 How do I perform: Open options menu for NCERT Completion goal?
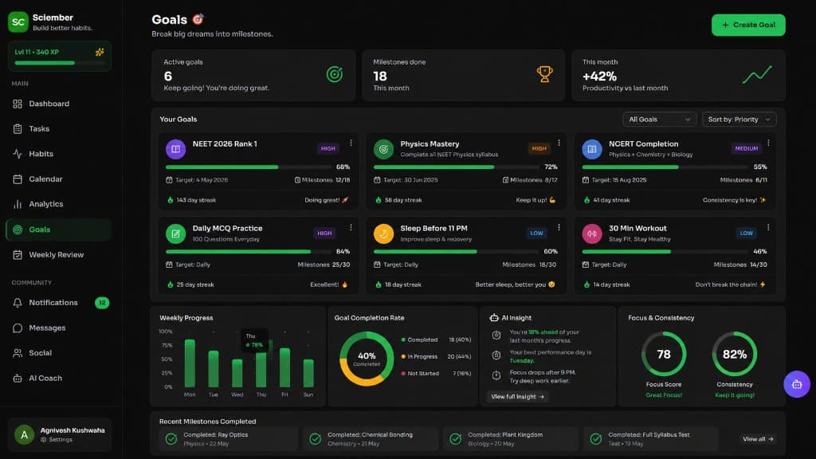tap(768, 143)
